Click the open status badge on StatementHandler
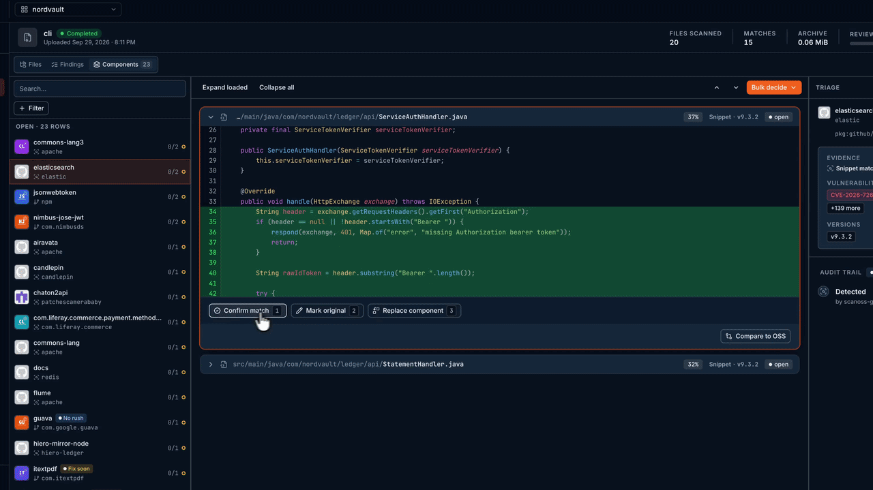This screenshot has height=490, width=873. click(778, 365)
